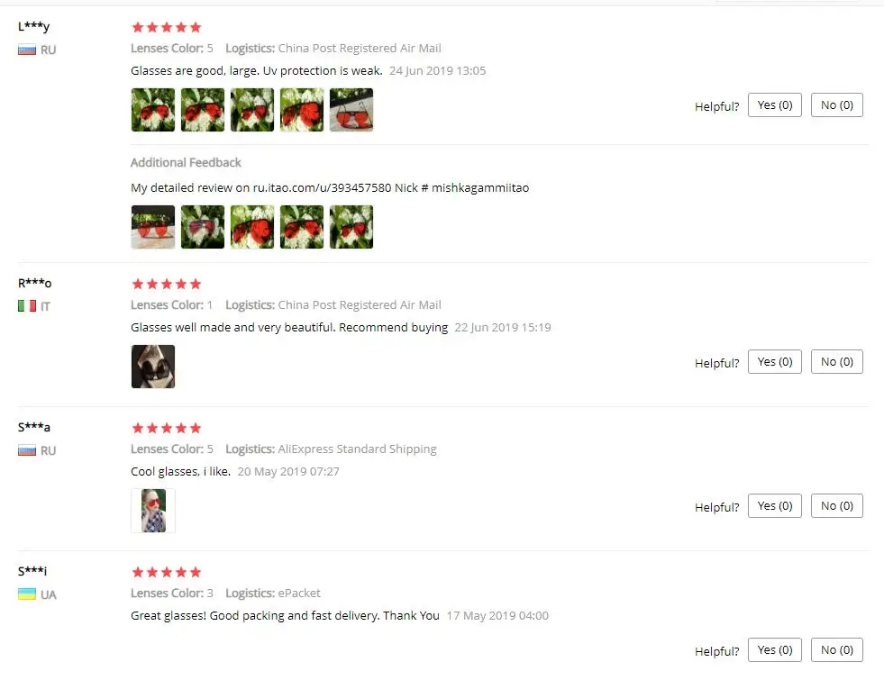Open third photo in L***y's review

252,110
